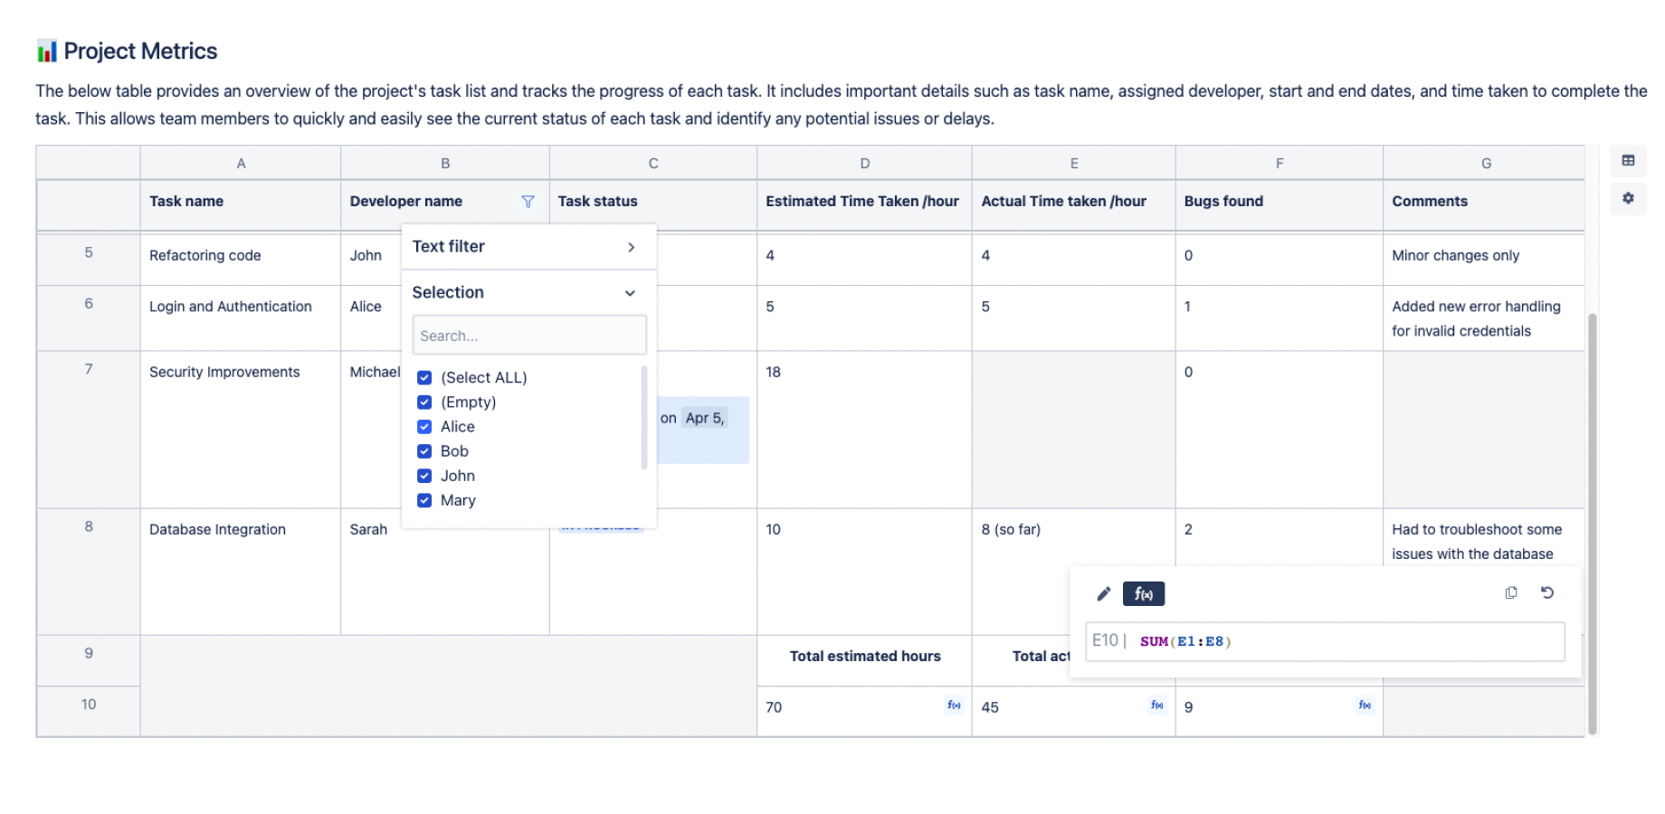Click formula icon in Bugs total cell
This screenshot has width=1665, height=814.
(1365, 705)
